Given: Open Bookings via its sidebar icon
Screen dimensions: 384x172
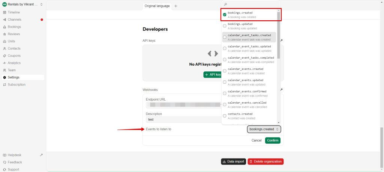Looking at the screenshot, I should coord(4,27).
